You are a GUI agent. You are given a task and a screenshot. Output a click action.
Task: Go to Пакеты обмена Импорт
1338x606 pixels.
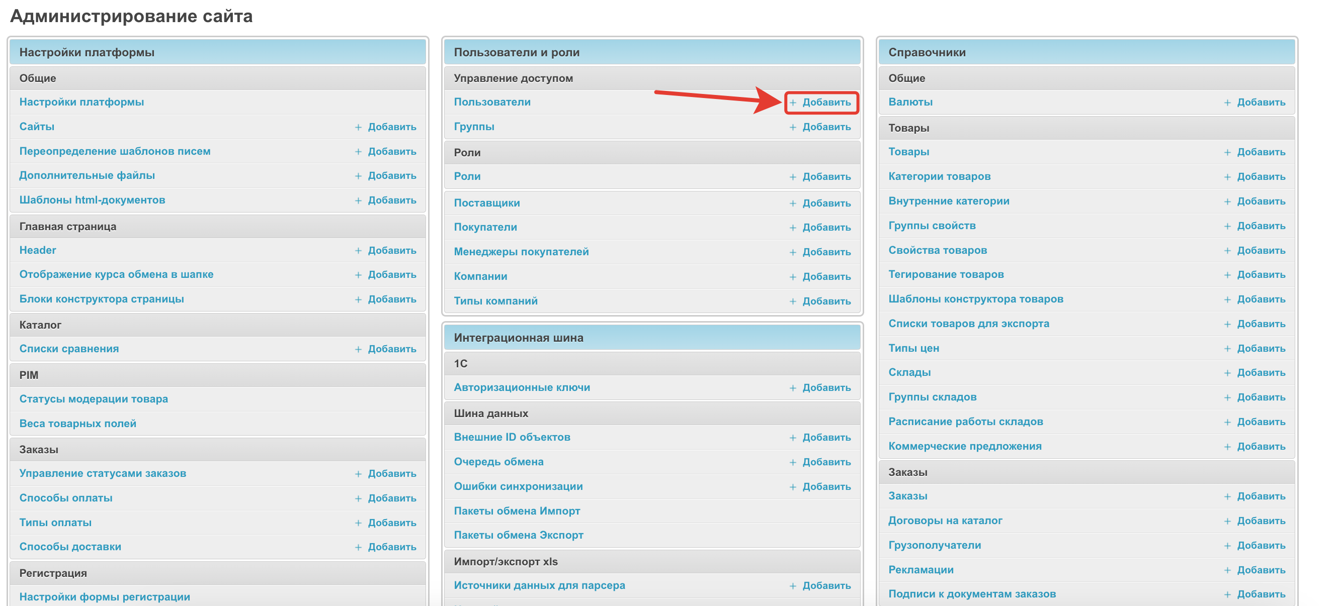click(516, 511)
